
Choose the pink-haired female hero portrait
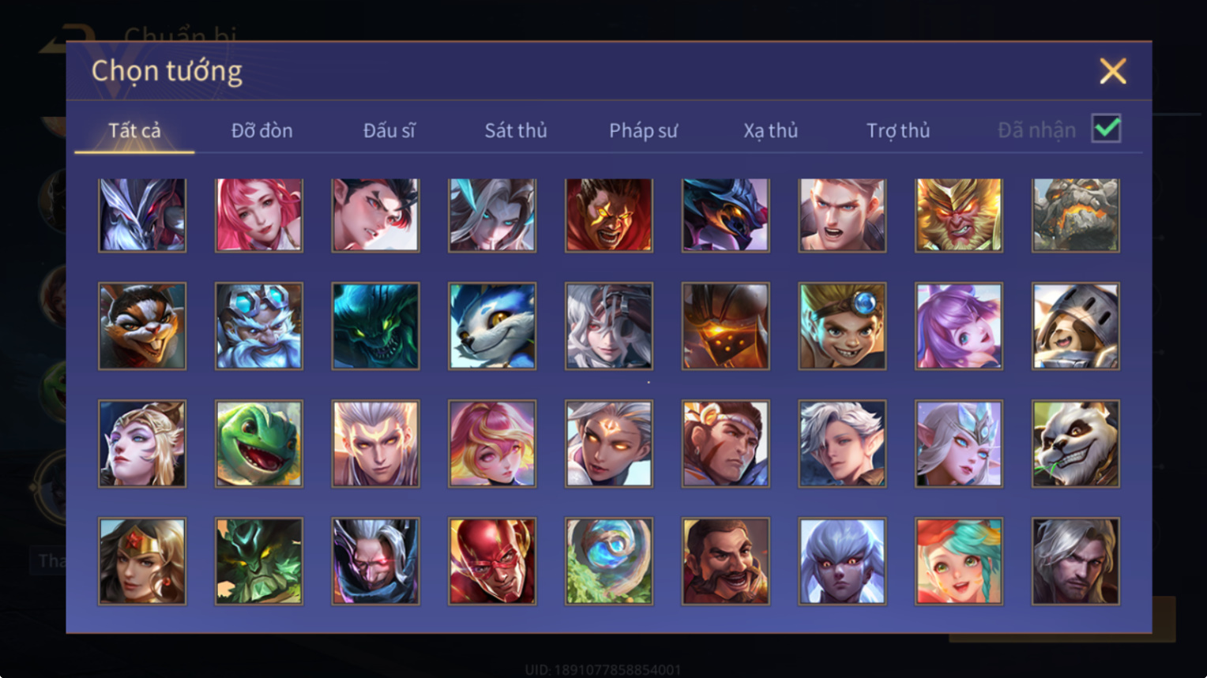click(x=259, y=215)
